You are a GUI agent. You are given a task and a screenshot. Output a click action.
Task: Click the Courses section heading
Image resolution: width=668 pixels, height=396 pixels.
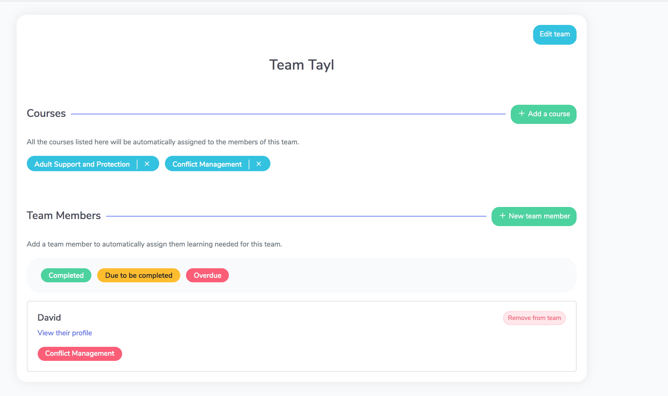46,113
